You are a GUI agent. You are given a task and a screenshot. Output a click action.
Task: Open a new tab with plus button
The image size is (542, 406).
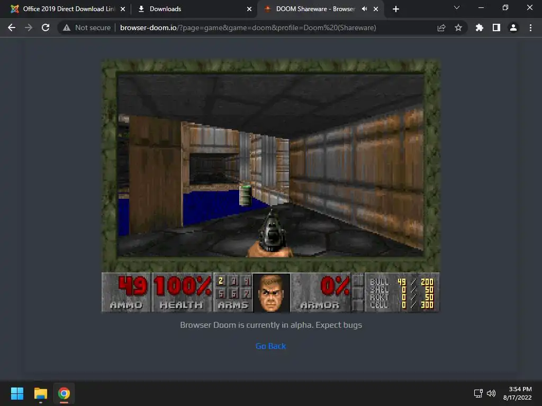coord(396,9)
